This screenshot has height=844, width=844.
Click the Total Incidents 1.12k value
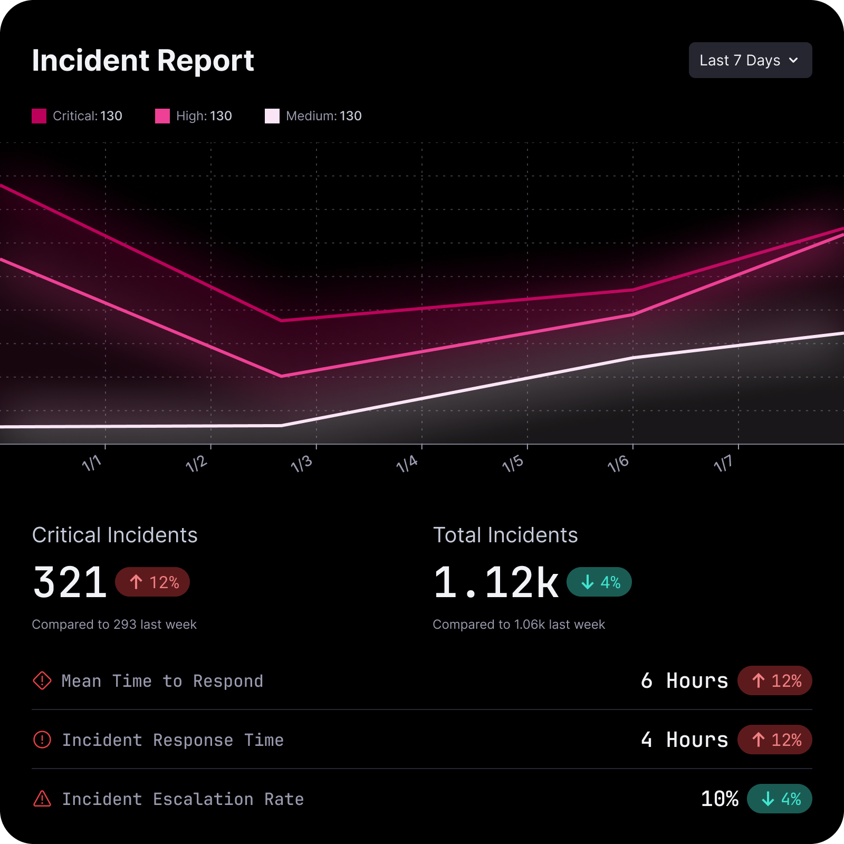click(x=496, y=582)
